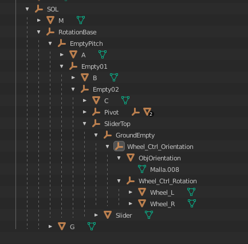248x244 pixels.
Task: Collapse the SOL hierarchy
Action: coord(27,9)
